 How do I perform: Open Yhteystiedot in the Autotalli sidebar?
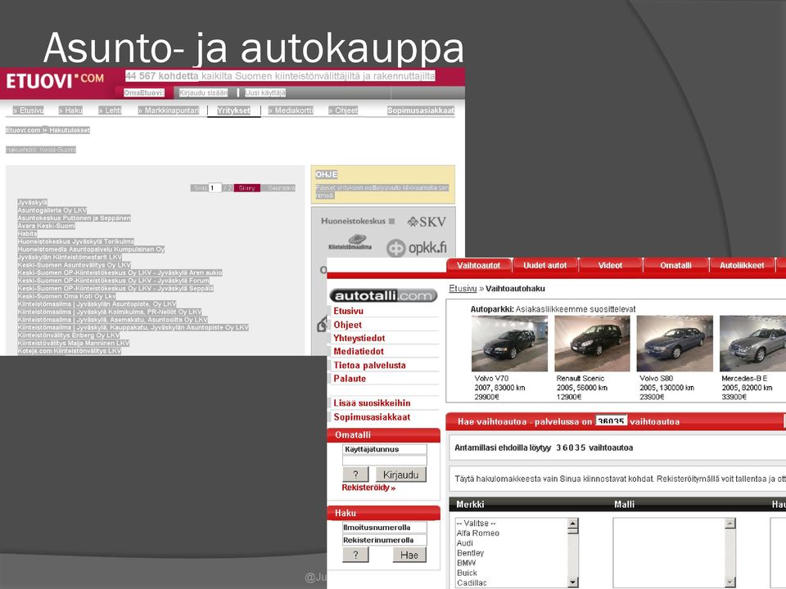tap(359, 338)
